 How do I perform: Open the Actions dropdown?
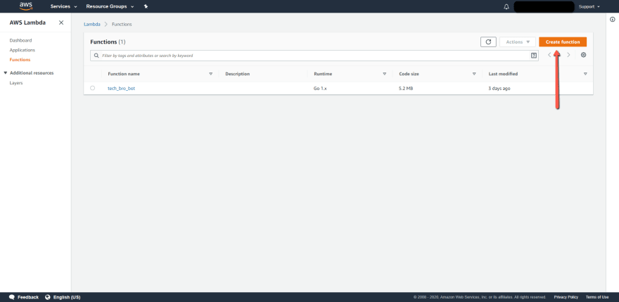pos(518,42)
